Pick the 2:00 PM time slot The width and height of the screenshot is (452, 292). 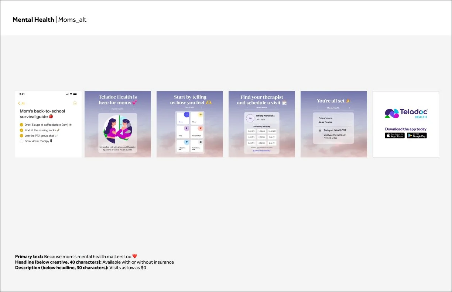pos(261,137)
